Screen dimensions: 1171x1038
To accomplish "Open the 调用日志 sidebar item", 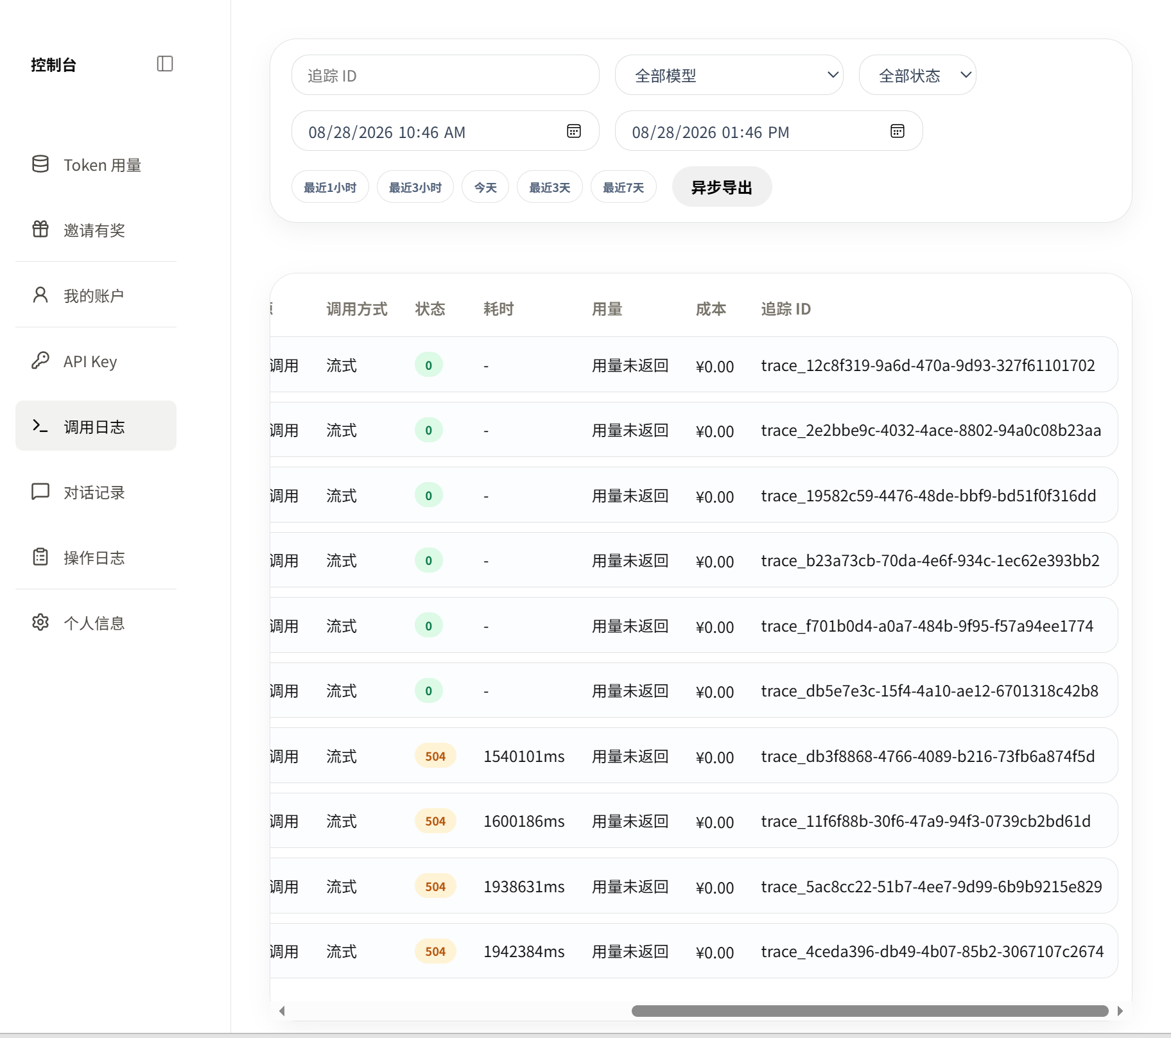I will (96, 426).
